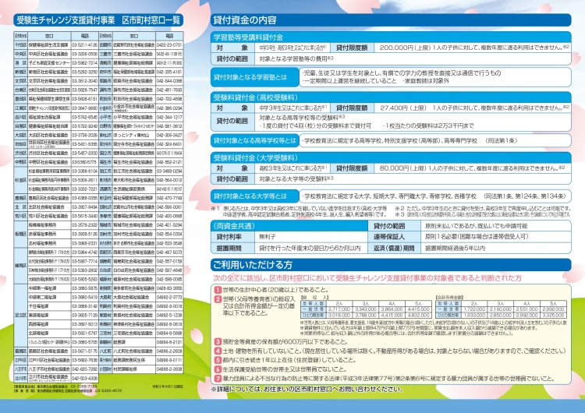Click the pink number 7 requirement badge
585x413 pixels.
pos(217,379)
